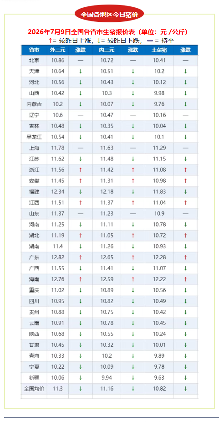This screenshot has width=219, height=422.
Task: Click the red up arrow in the legend line
Action: click(x=50, y=41)
